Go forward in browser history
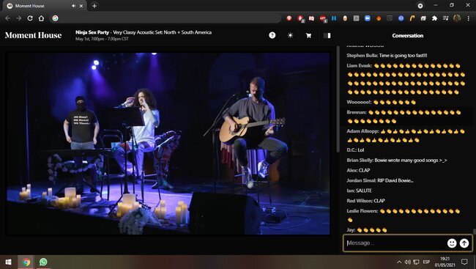 pyautogui.click(x=19, y=18)
